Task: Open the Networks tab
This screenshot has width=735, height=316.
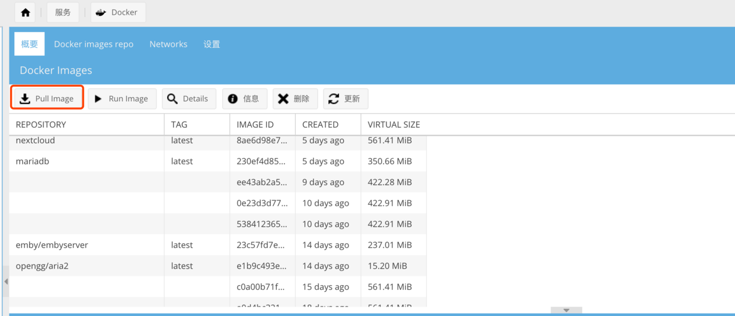Action: pyautogui.click(x=168, y=44)
